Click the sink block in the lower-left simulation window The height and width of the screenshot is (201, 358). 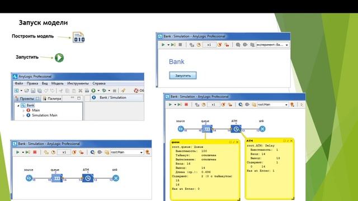116,178
